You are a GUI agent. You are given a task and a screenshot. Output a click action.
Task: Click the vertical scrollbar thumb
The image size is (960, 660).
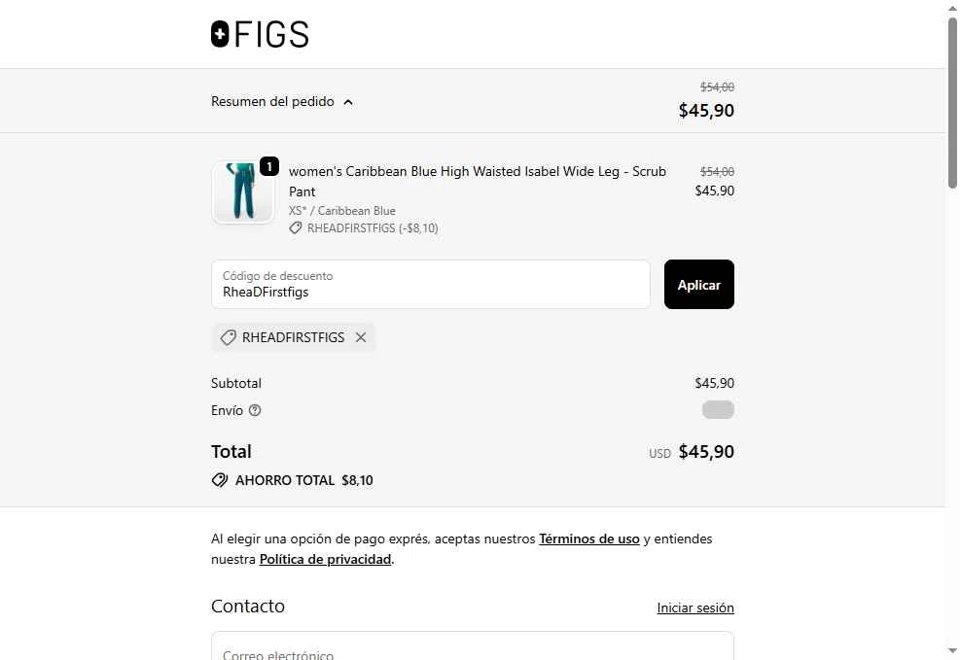click(x=952, y=102)
